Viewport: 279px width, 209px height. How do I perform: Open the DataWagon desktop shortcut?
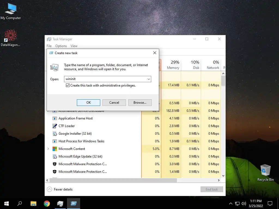[x=11, y=38]
